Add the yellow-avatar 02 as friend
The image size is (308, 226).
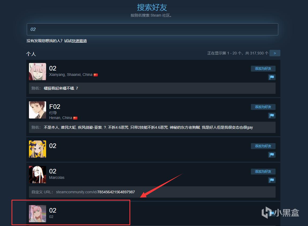[263, 146]
